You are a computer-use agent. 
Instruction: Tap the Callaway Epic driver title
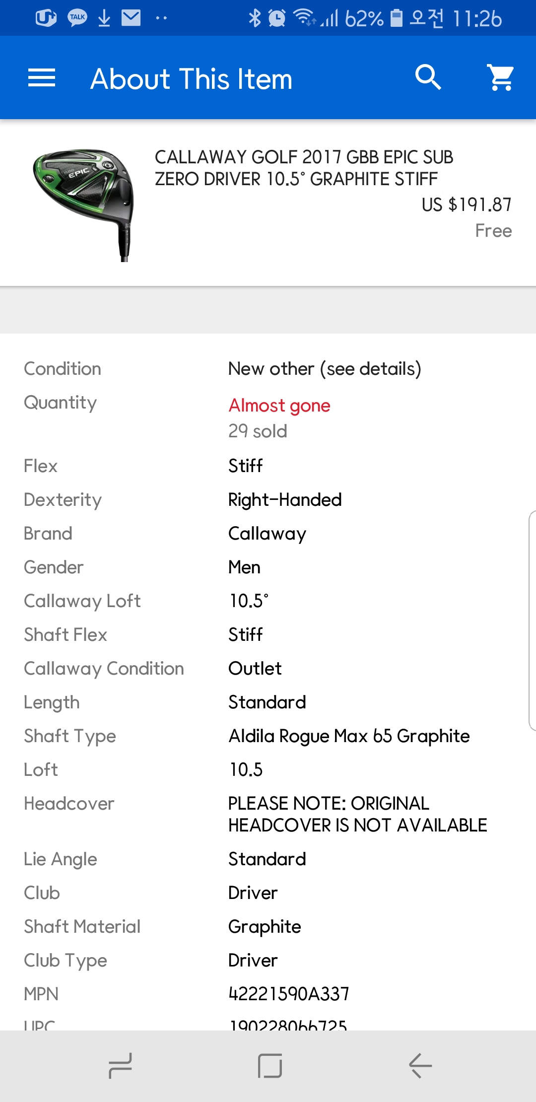click(x=304, y=168)
